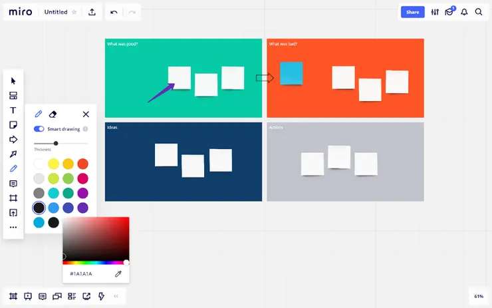Click the "What was good?" frame title
Image resolution: width=492 pixels, height=308 pixels.
(x=122, y=44)
